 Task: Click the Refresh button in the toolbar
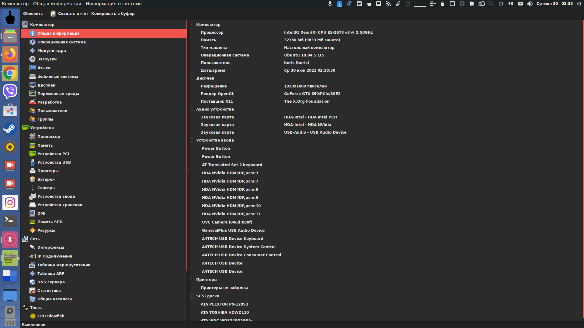tap(33, 14)
